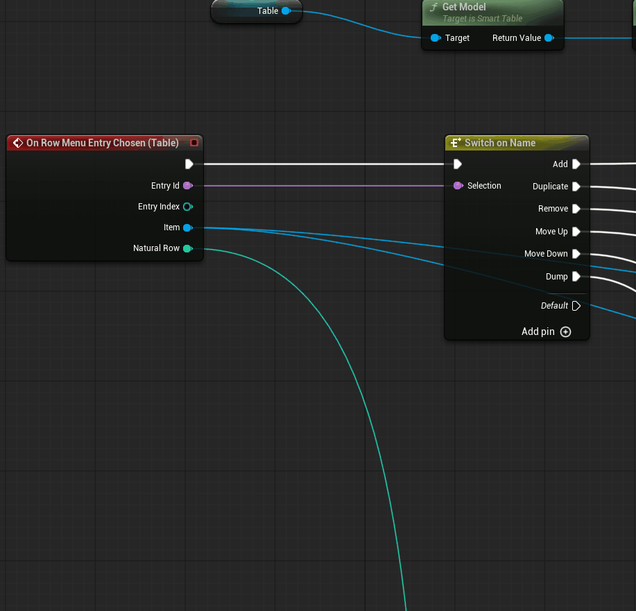The height and width of the screenshot is (611, 636).
Task: Click the Item output pin
Action: click(188, 227)
